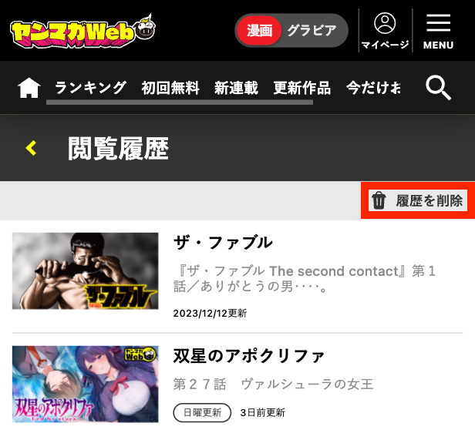Select the 新連載 tab
This screenshot has width=475, height=430.
pyautogui.click(x=236, y=88)
